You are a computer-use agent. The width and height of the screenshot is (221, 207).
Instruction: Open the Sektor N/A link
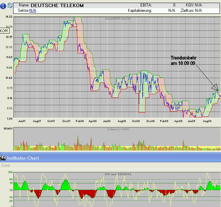33,10
